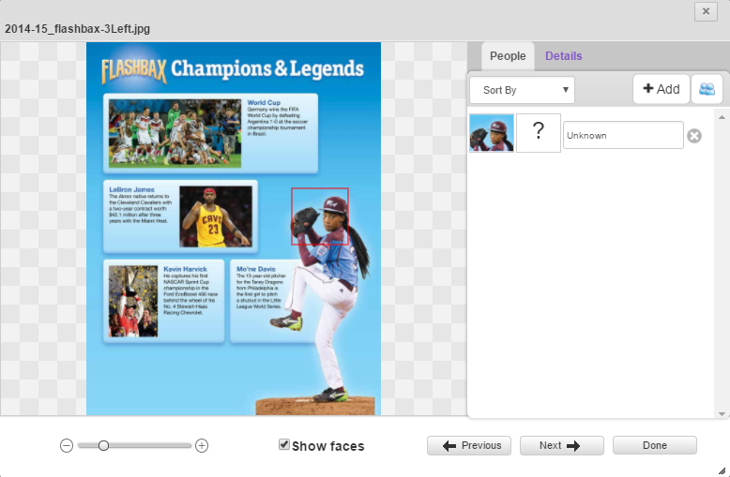The width and height of the screenshot is (730, 477).
Task: Click the group of people icon
Action: pos(707,89)
